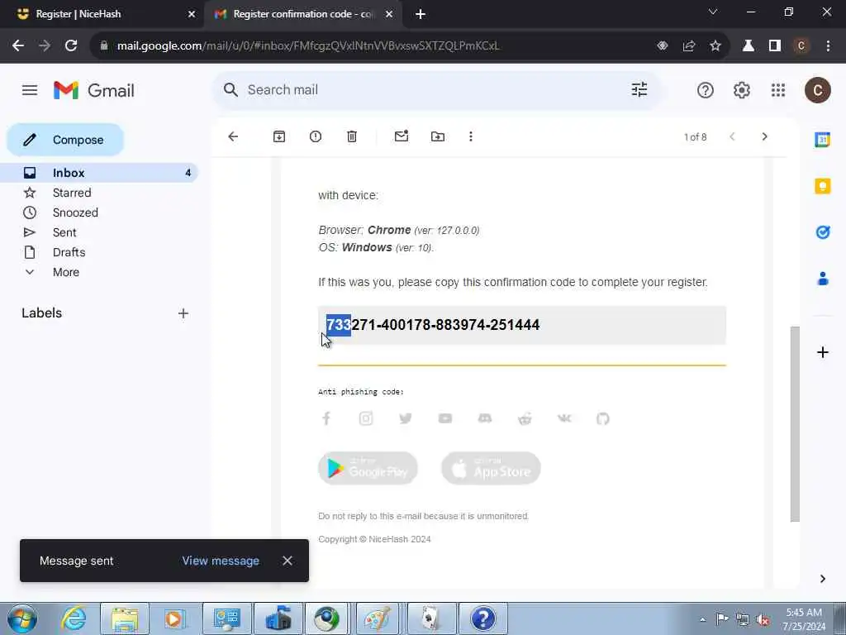Open Google Calendar side panel

(822, 140)
